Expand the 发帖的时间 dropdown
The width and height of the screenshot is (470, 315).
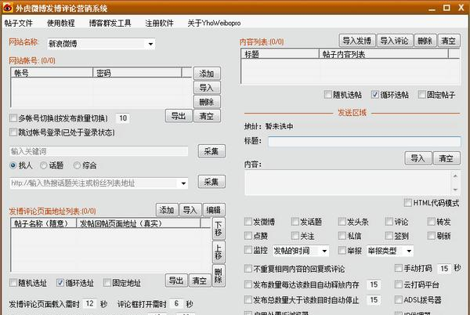click(324, 251)
